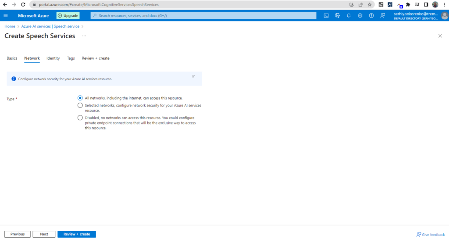The width and height of the screenshot is (449, 243).
Task: Click the site lock icon in address bar
Action: pyautogui.click(x=34, y=4)
